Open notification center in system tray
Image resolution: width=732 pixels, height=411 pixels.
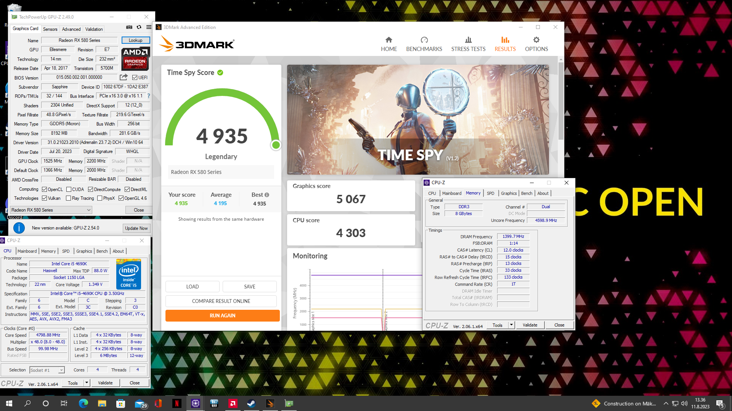[x=720, y=403]
